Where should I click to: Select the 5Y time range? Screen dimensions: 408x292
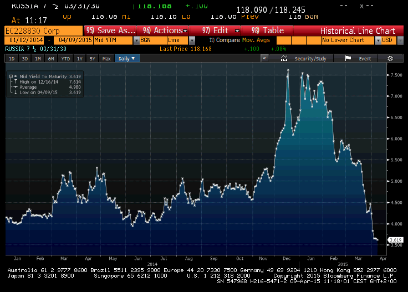tap(93, 59)
